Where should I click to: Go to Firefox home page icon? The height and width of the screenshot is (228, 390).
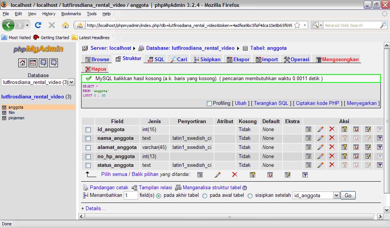coord(66,25)
